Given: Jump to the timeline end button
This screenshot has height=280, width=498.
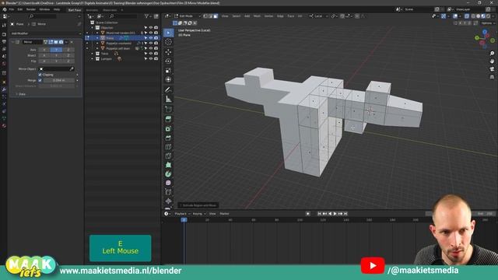Looking at the screenshot, I should (x=345, y=214).
